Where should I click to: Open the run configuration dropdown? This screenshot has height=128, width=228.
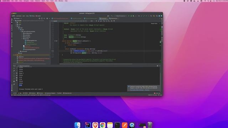121,16
